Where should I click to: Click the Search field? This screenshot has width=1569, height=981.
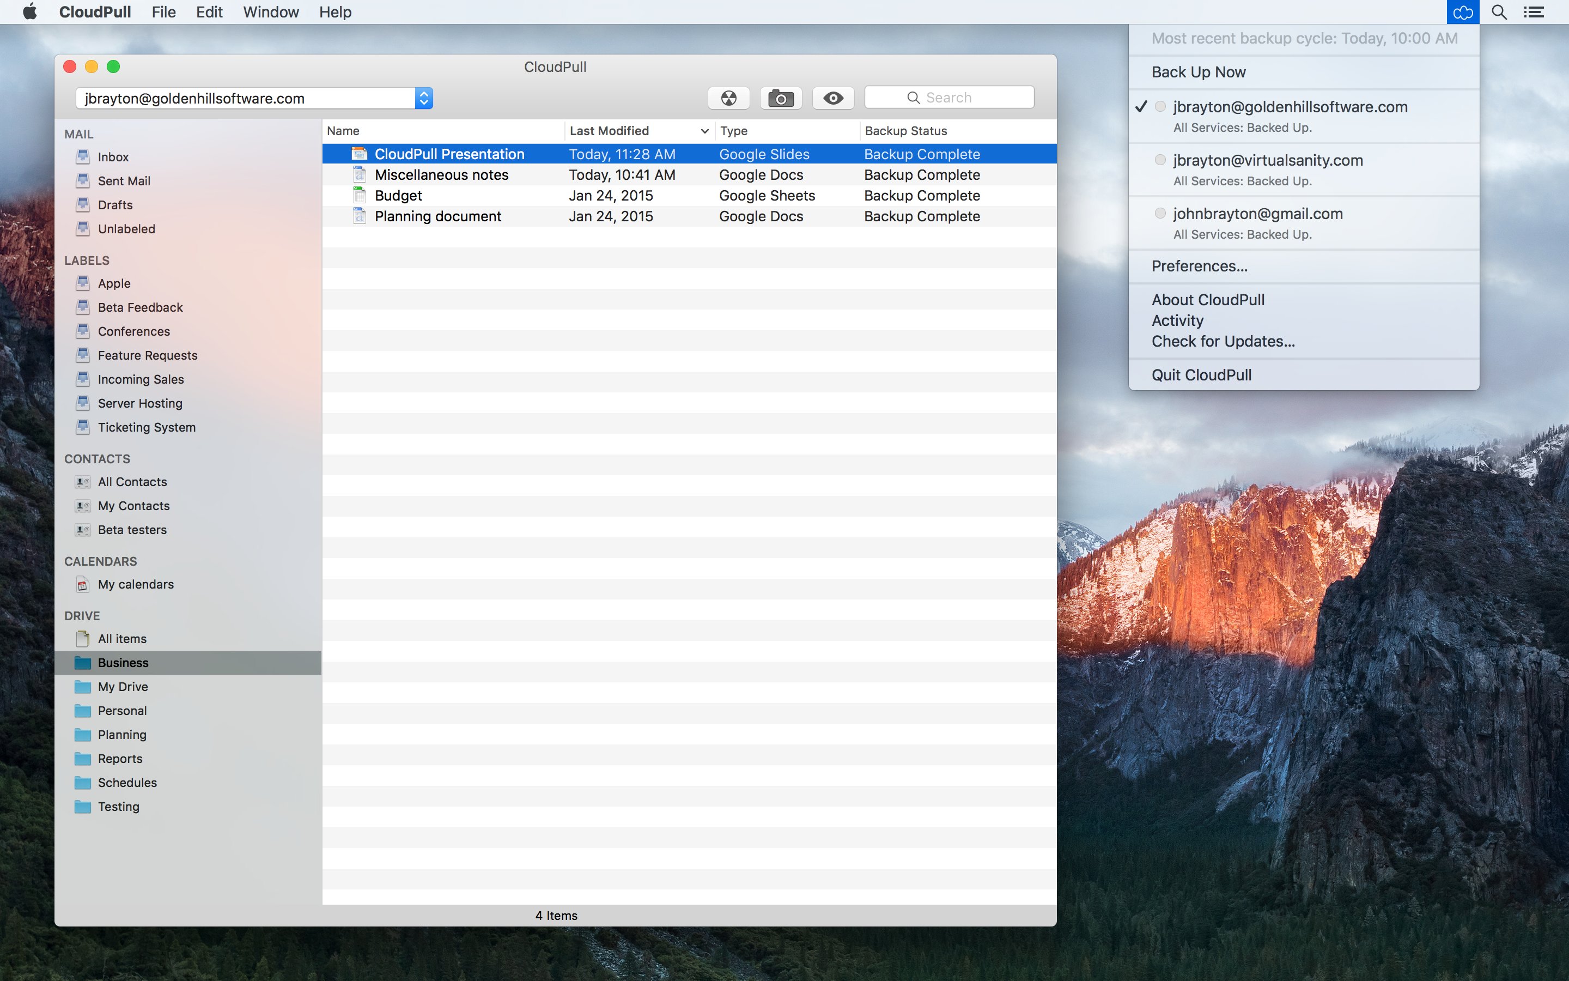coord(949,98)
